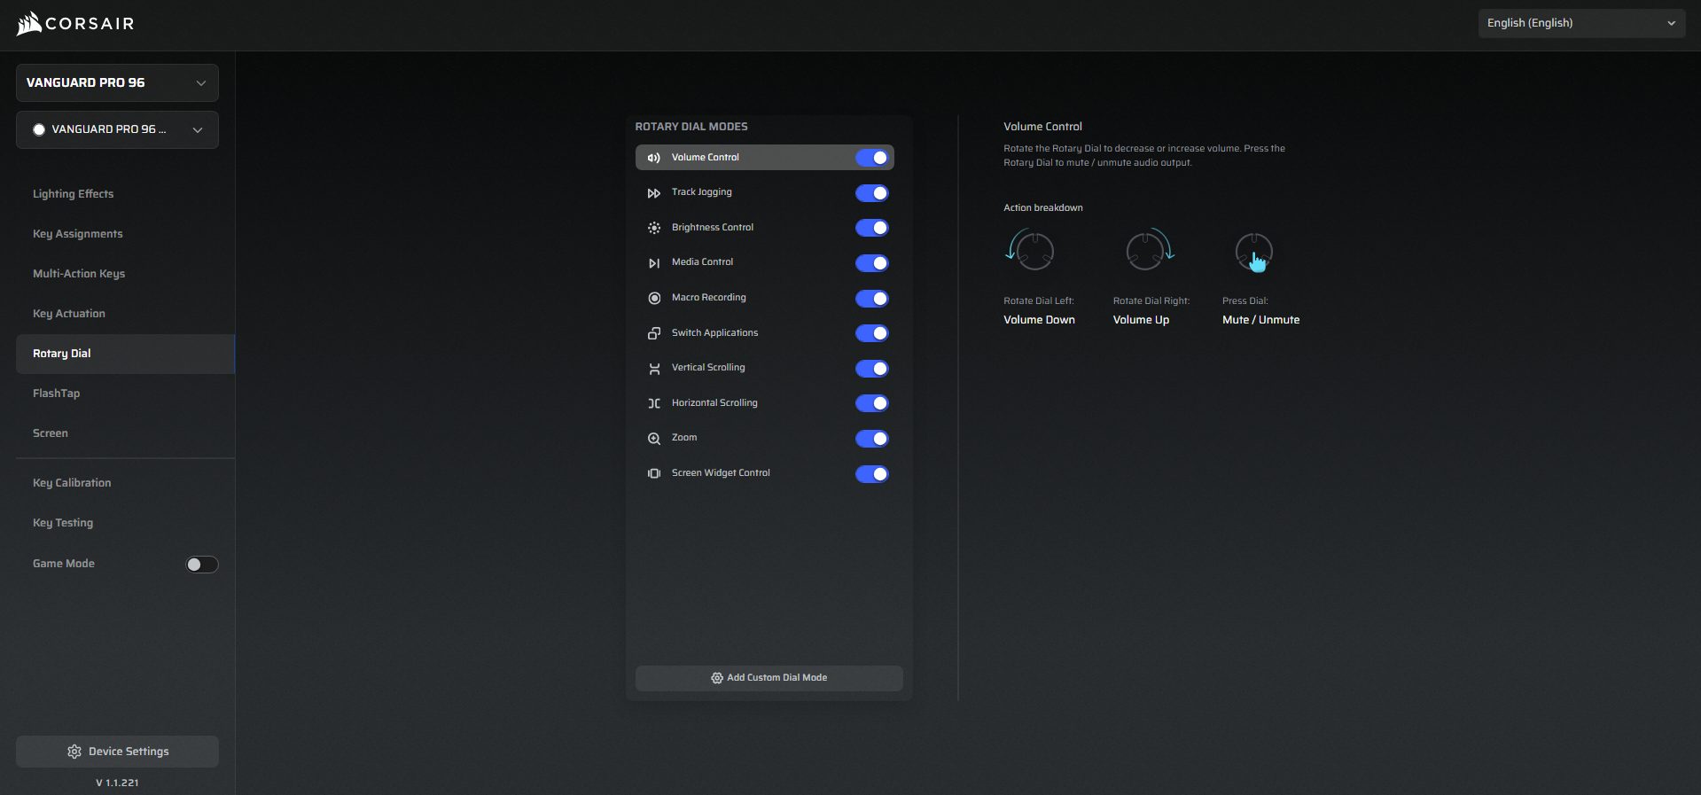The height and width of the screenshot is (795, 1701).
Task: Select the Horizontal Scrolling mode label
Action: click(x=714, y=403)
